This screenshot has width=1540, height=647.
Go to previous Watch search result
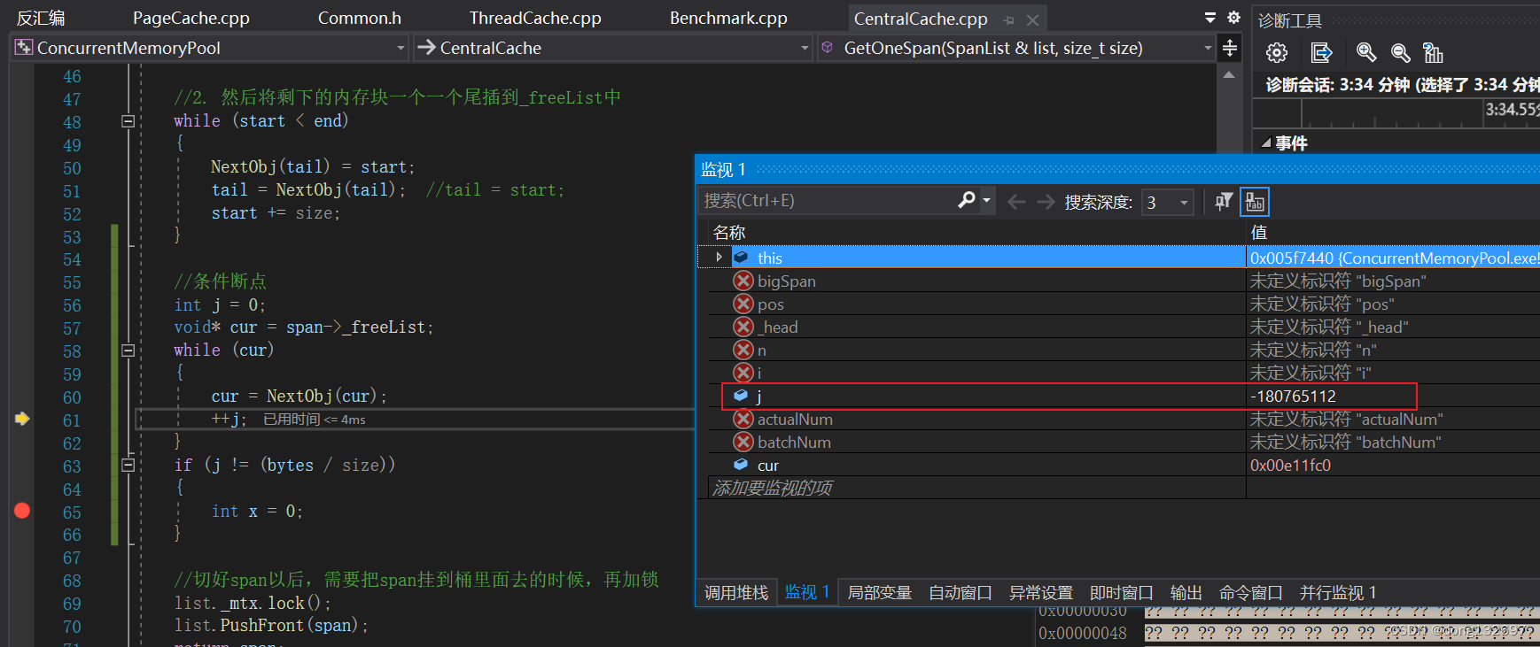(x=1016, y=202)
